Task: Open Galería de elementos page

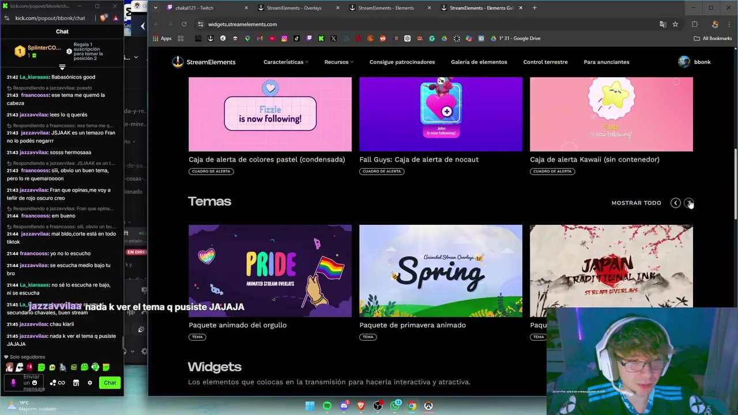Action: tap(479, 62)
